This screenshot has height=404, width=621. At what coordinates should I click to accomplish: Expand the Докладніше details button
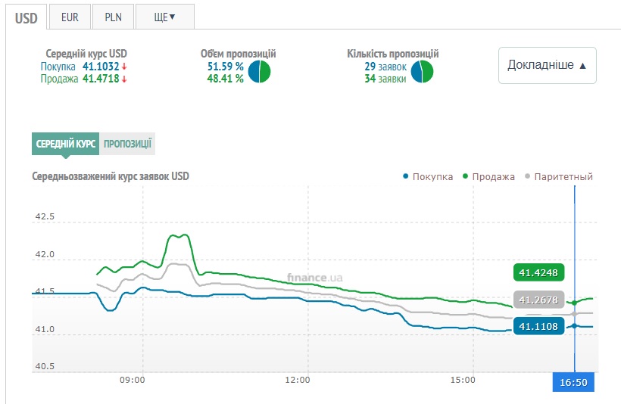point(548,65)
